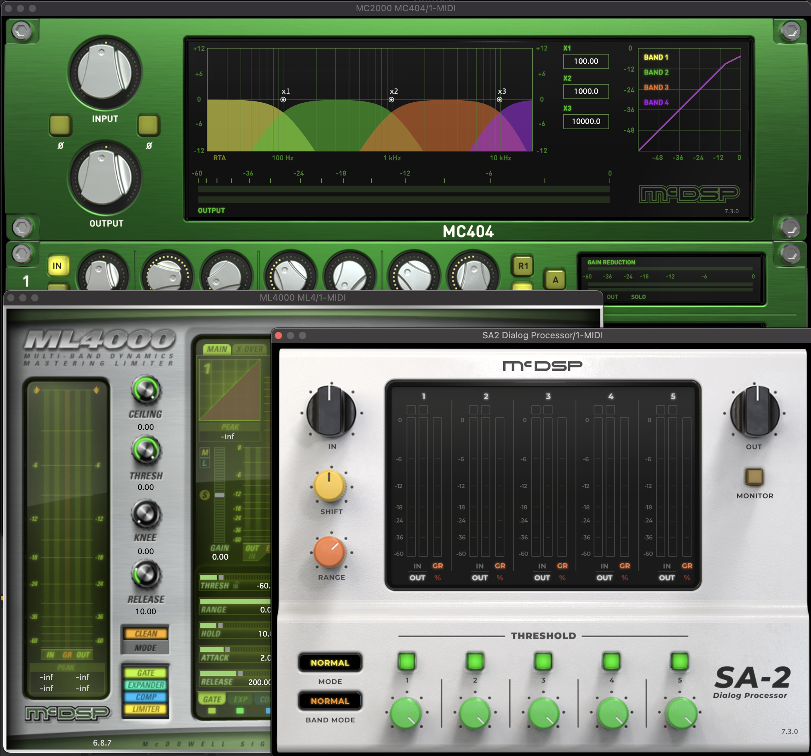Click the SOLO button under the gain reduction meter
This screenshot has width=811, height=756.
click(638, 297)
